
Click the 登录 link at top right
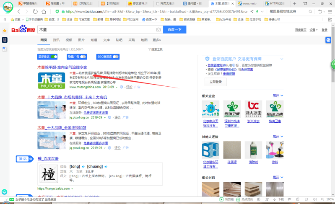325,30
